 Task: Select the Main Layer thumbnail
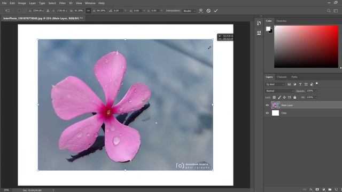[x=275, y=105]
